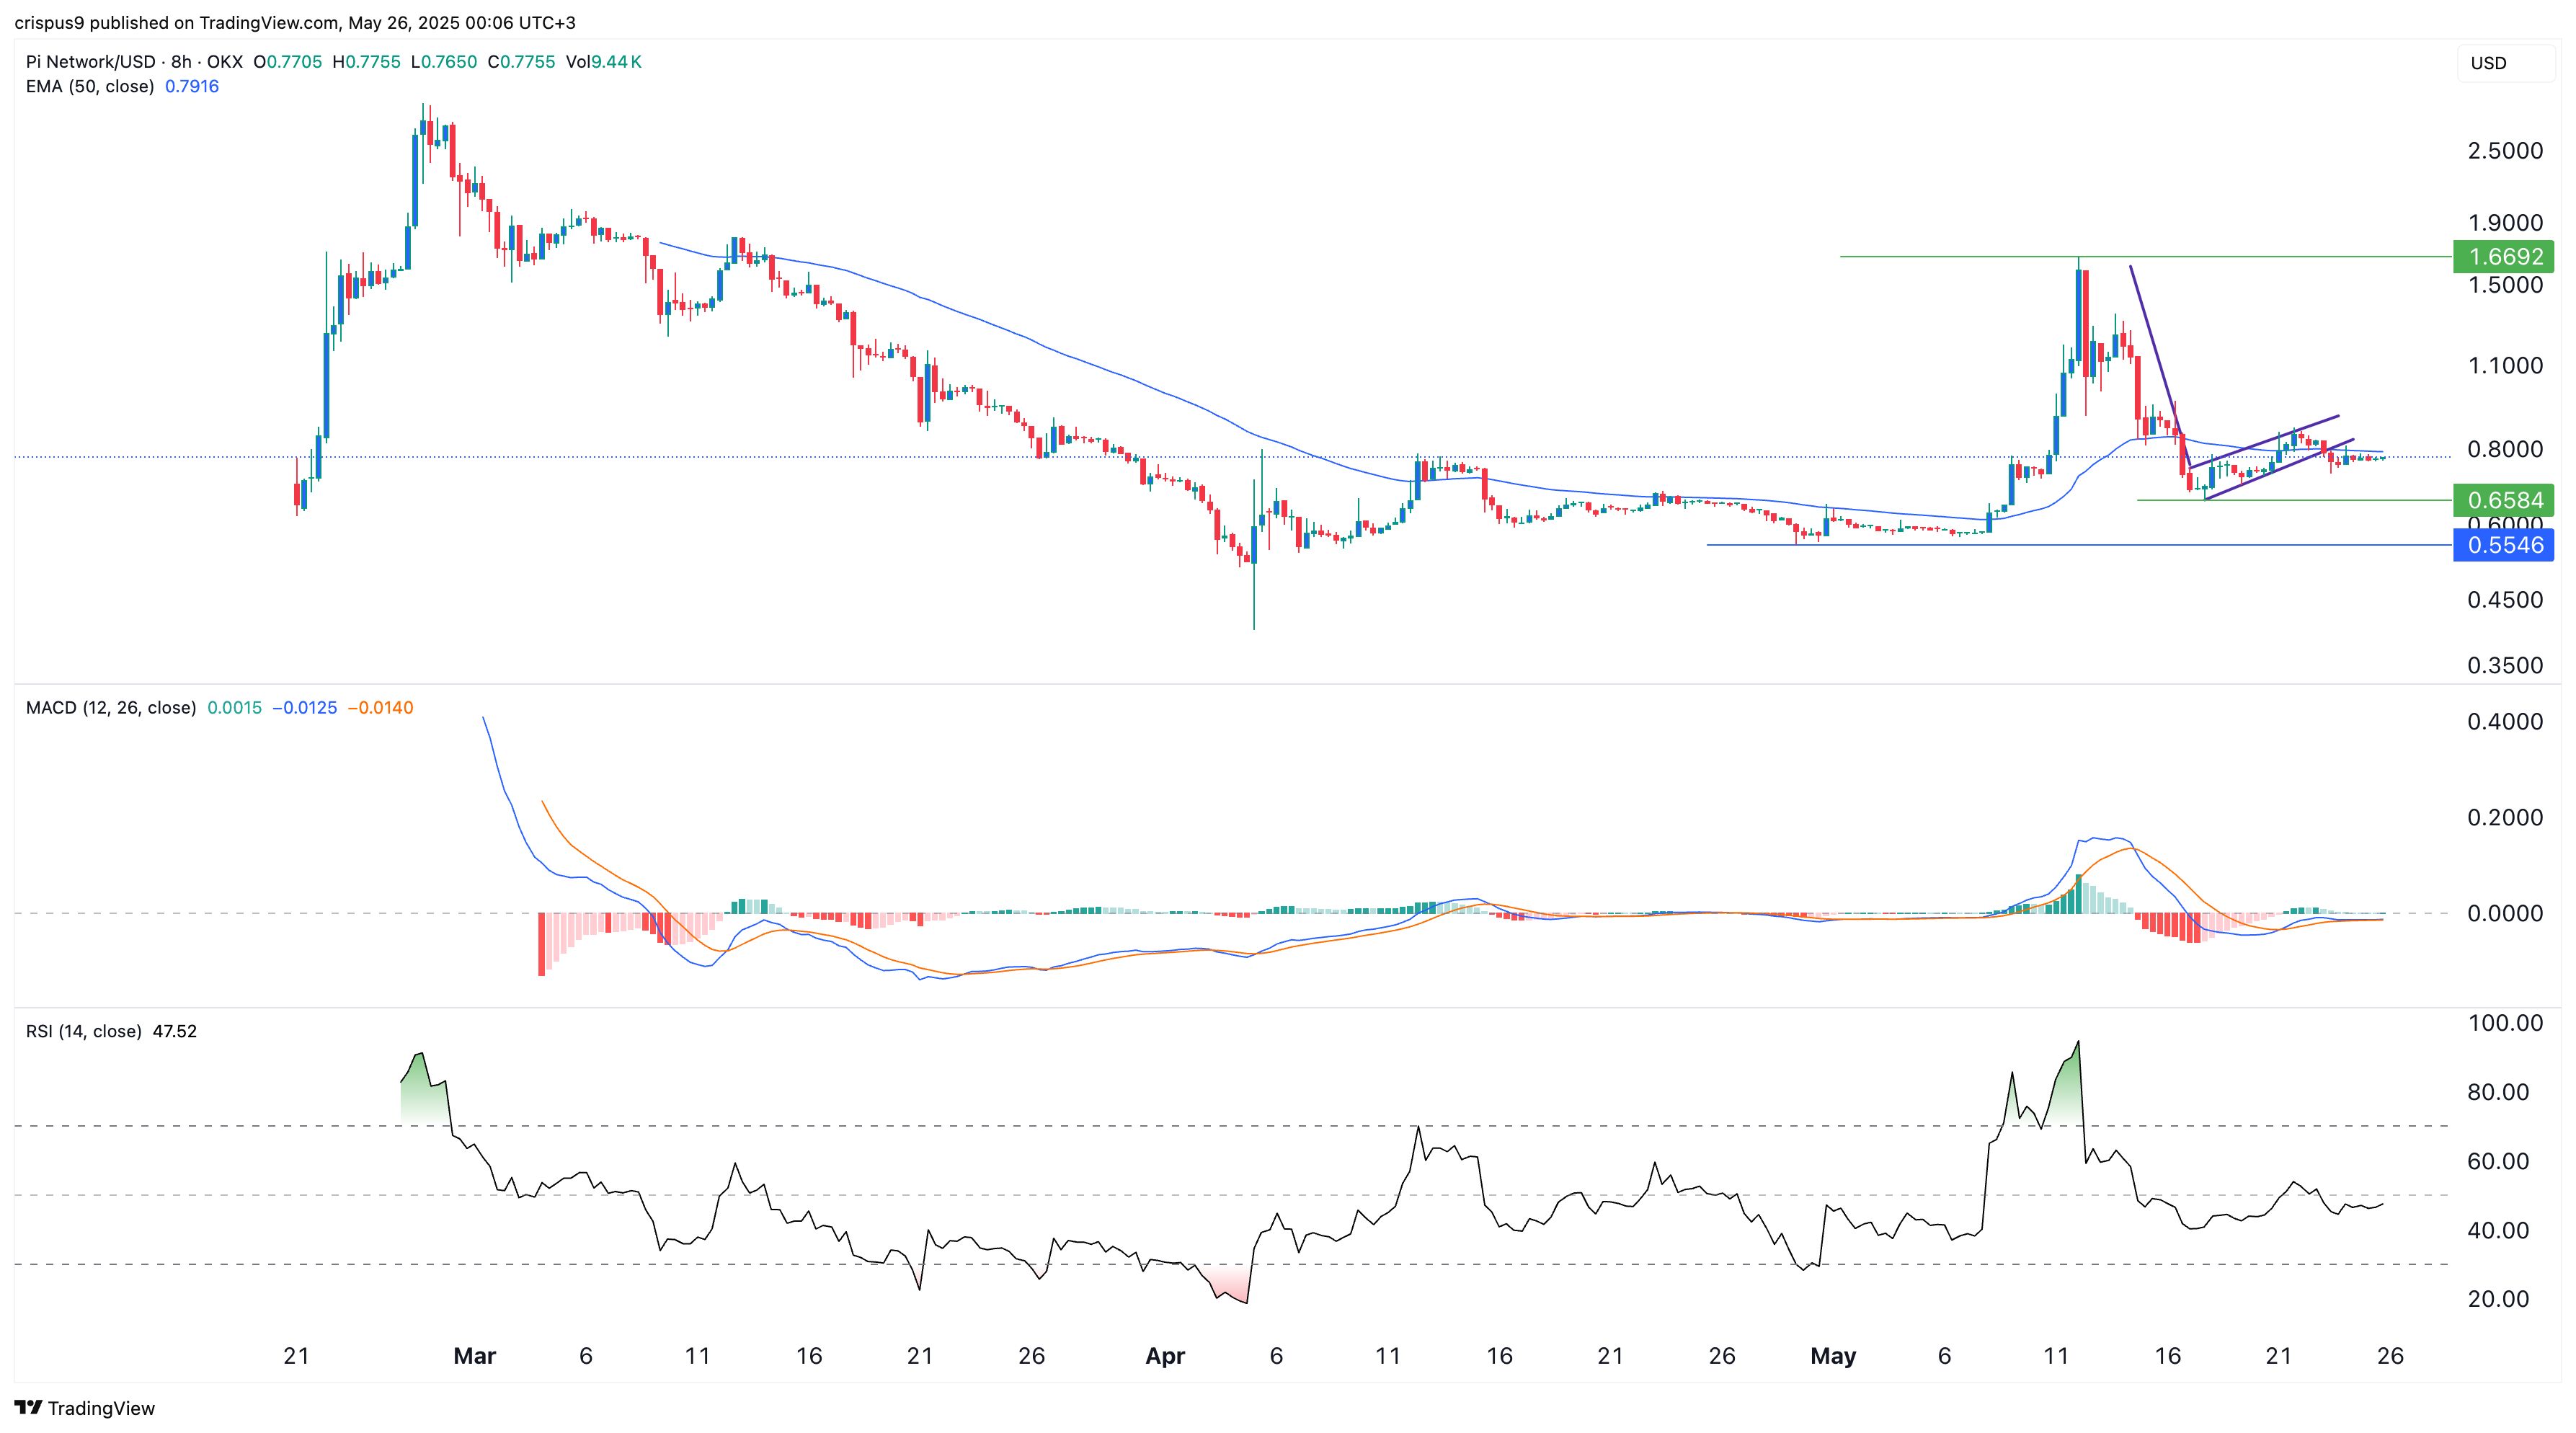Click the 2.5000 price axis label
The height and width of the screenshot is (1433, 2576).
click(2505, 151)
